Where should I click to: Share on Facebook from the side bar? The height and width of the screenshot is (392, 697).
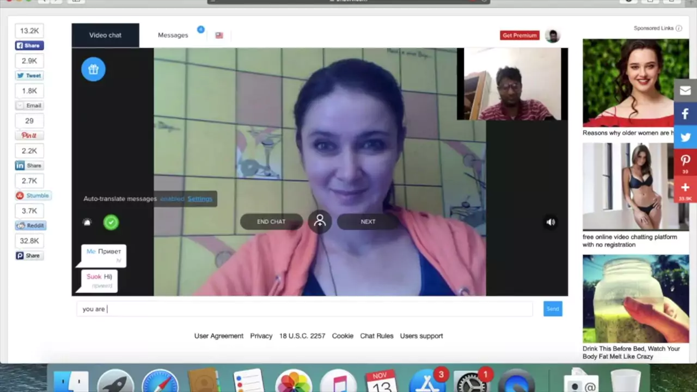[x=685, y=114]
